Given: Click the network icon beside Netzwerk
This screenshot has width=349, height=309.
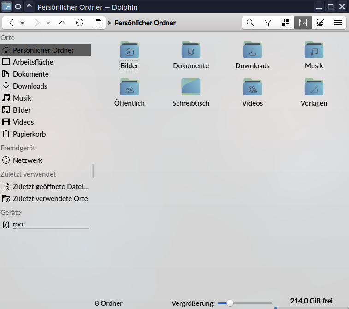Looking at the screenshot, I should 6,160.
